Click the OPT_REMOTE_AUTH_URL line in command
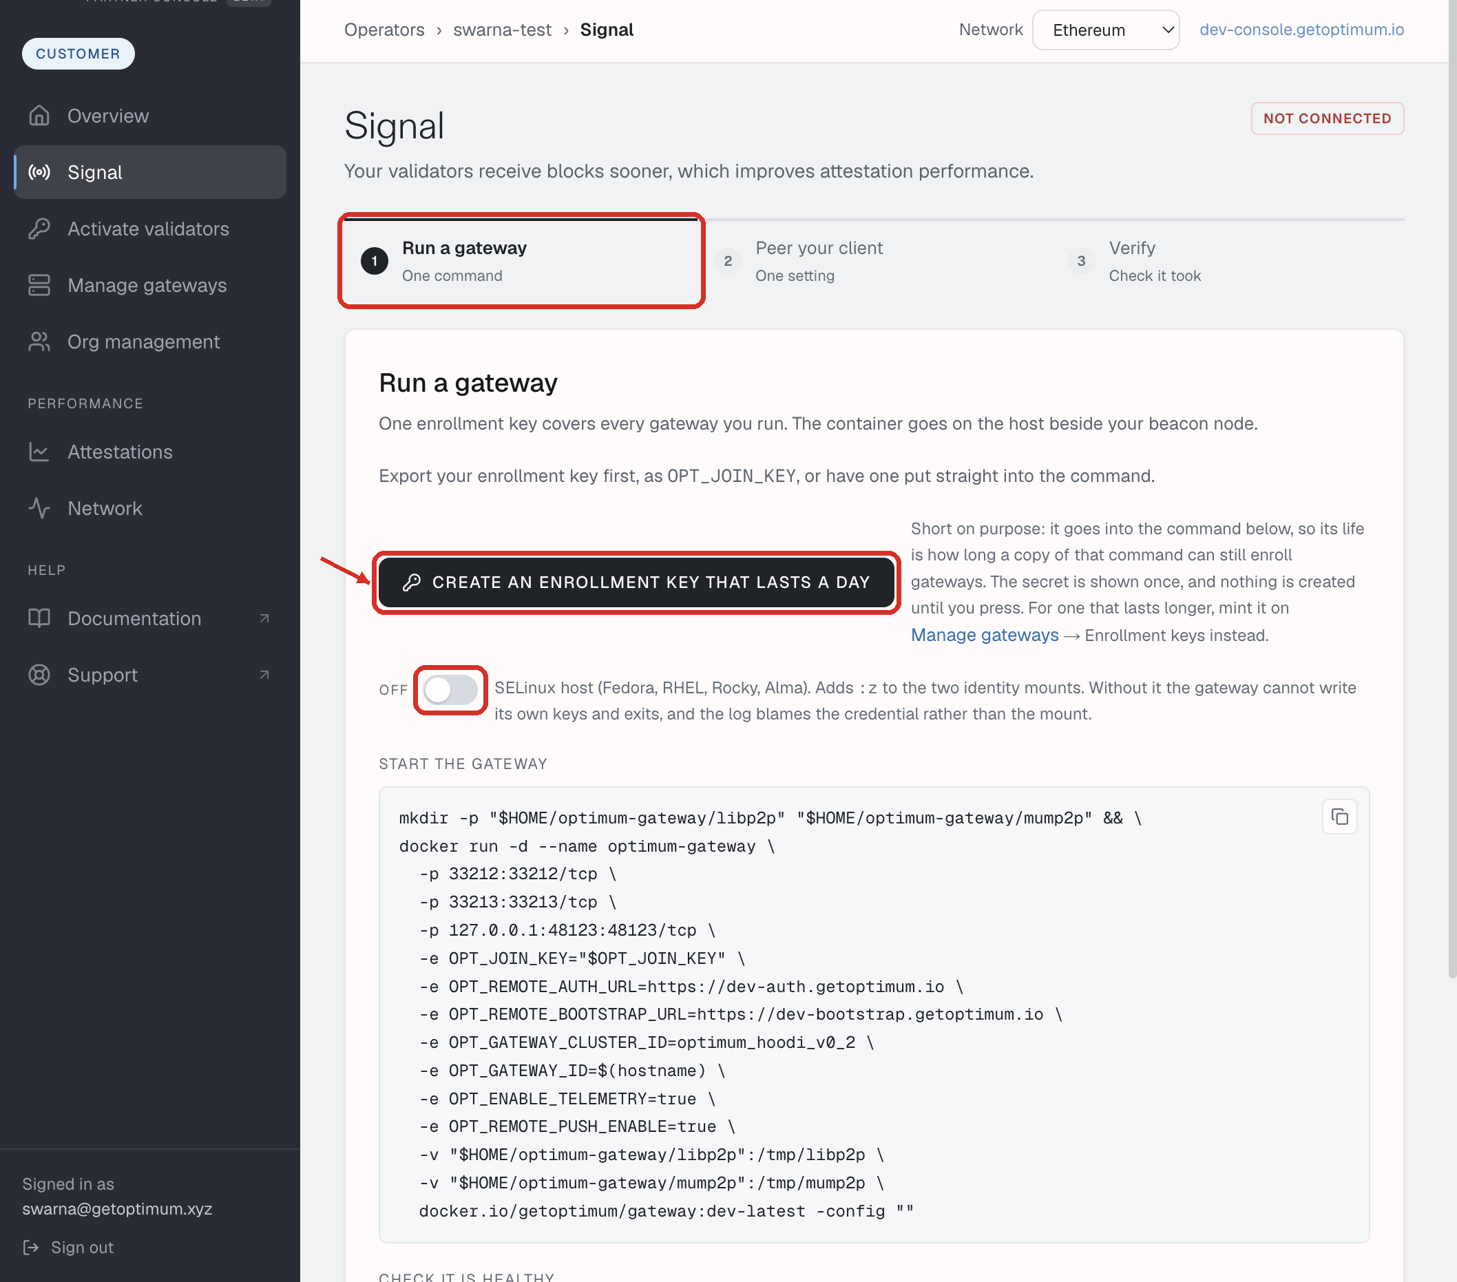Image resolution: width=1457 pixels, height=1282 pixels. coord(691,986)
